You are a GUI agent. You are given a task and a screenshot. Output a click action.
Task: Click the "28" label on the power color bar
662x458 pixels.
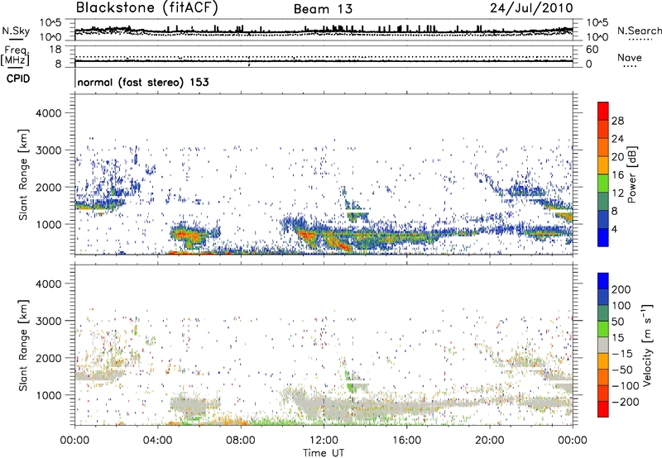point(617,121)
